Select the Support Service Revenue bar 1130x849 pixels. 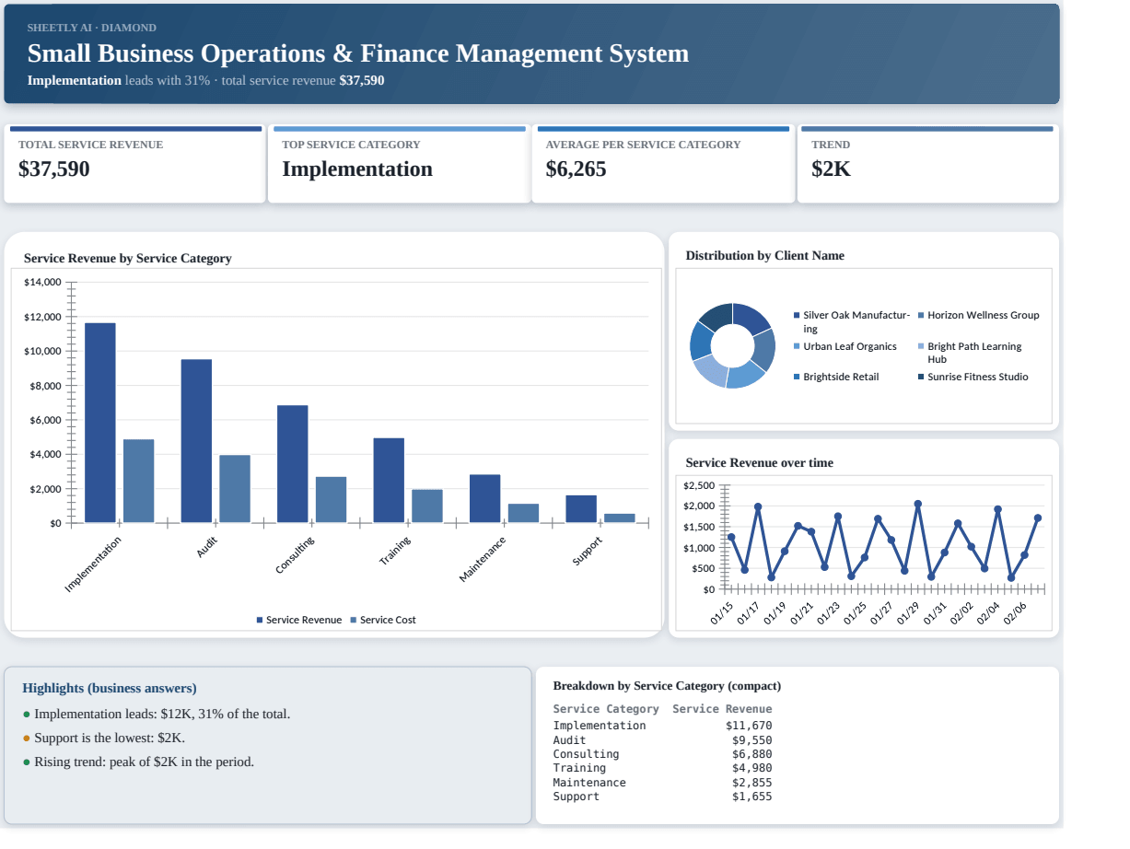[x=581, y=509]
